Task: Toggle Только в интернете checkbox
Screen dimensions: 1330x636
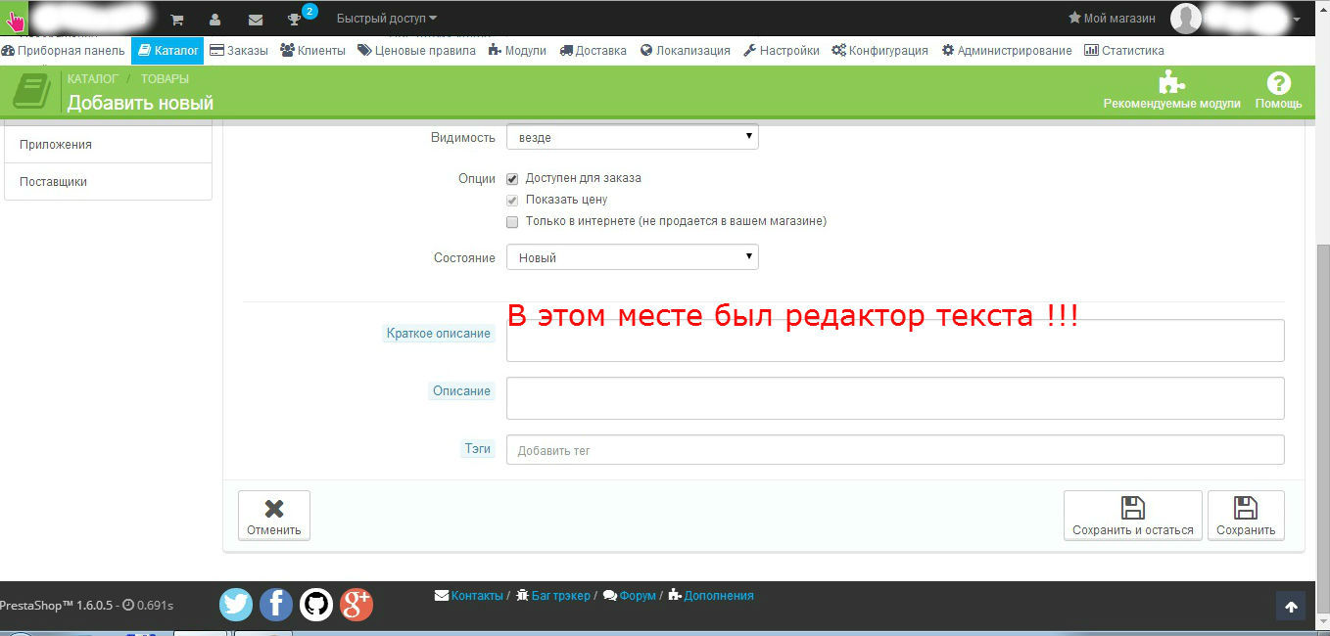Action: 512,221
